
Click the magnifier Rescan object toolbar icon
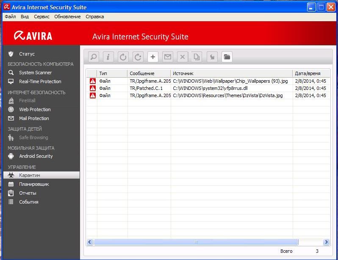tap(94, 57)
